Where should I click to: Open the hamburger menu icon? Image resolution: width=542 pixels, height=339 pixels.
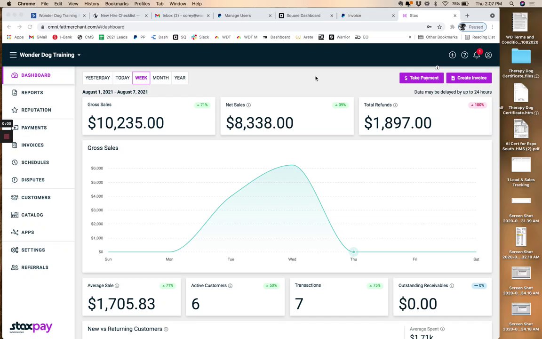(x=13, y=55)
